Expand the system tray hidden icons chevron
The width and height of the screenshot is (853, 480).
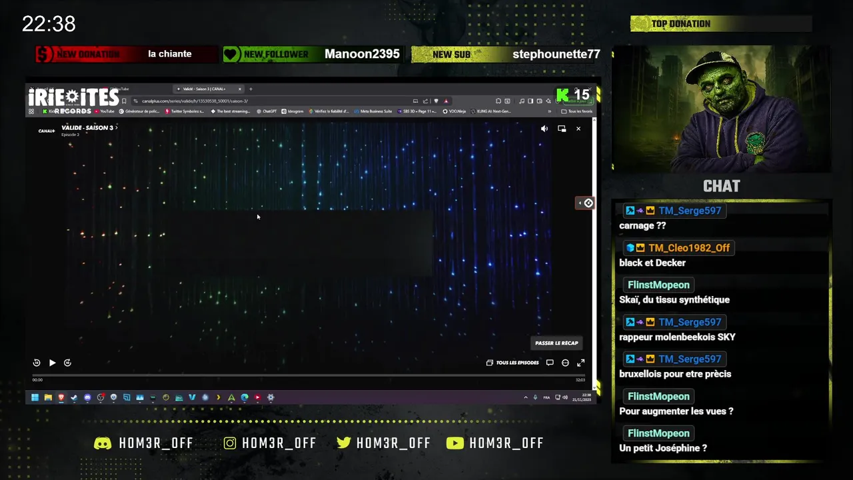526,397
